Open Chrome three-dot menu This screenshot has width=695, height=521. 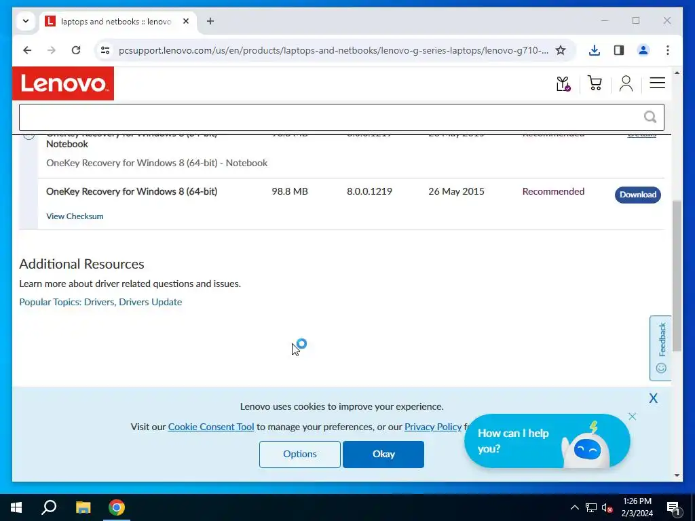click(x=668, y=50)
